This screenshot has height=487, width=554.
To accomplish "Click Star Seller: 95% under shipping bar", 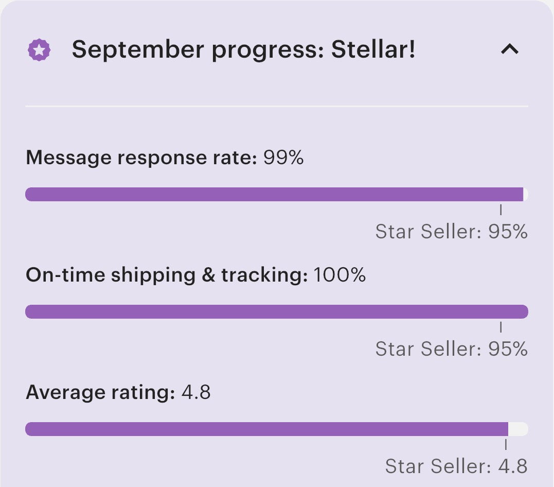I will tap(451, 349).
